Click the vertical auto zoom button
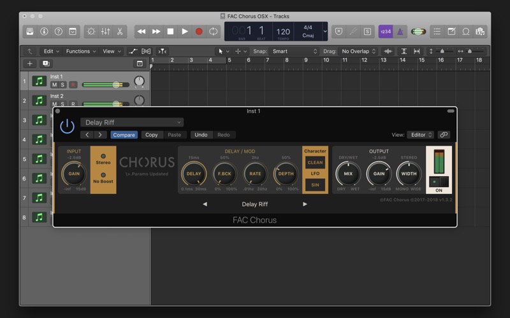 tap(404, 52)
